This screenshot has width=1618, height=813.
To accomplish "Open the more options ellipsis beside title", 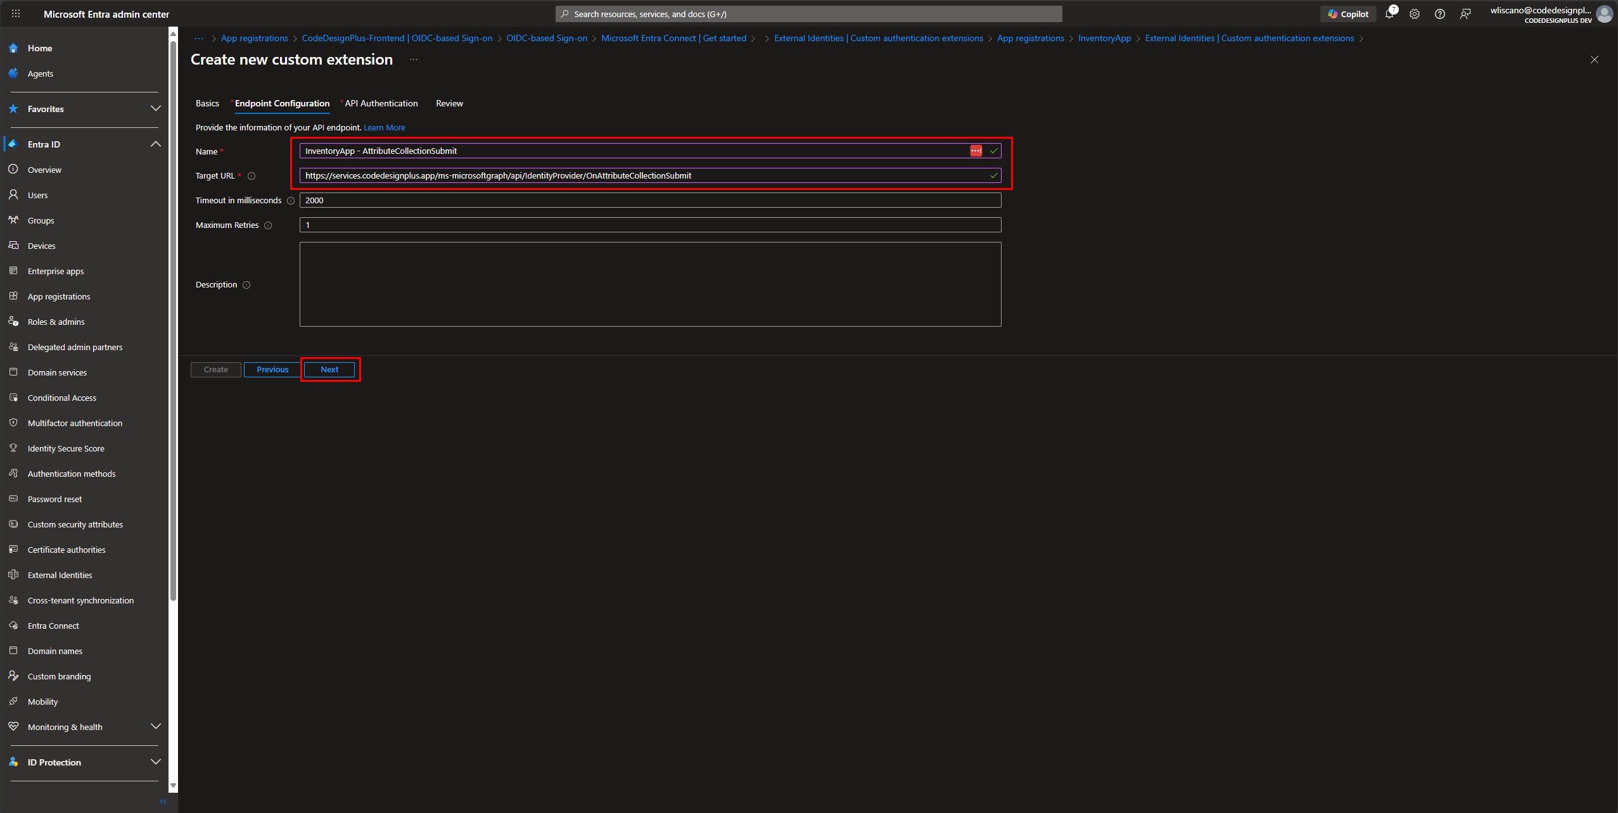I will coord(414,60).
